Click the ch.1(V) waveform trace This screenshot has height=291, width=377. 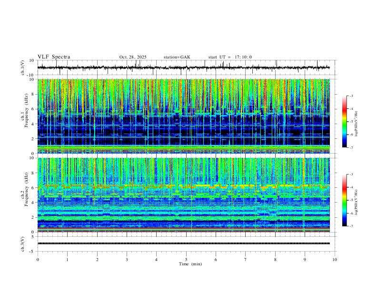pos(184,68)
